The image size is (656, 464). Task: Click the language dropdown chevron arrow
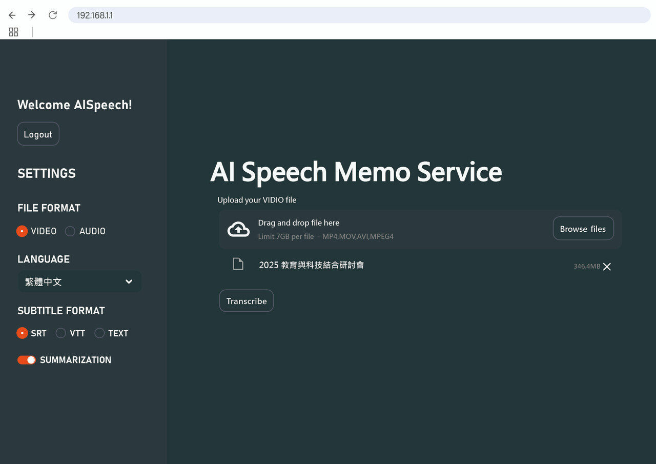pyautogui.click(x=129, y=281)
